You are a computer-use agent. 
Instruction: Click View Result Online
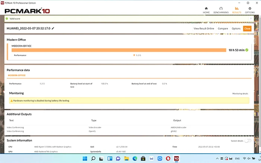[204, 29]
